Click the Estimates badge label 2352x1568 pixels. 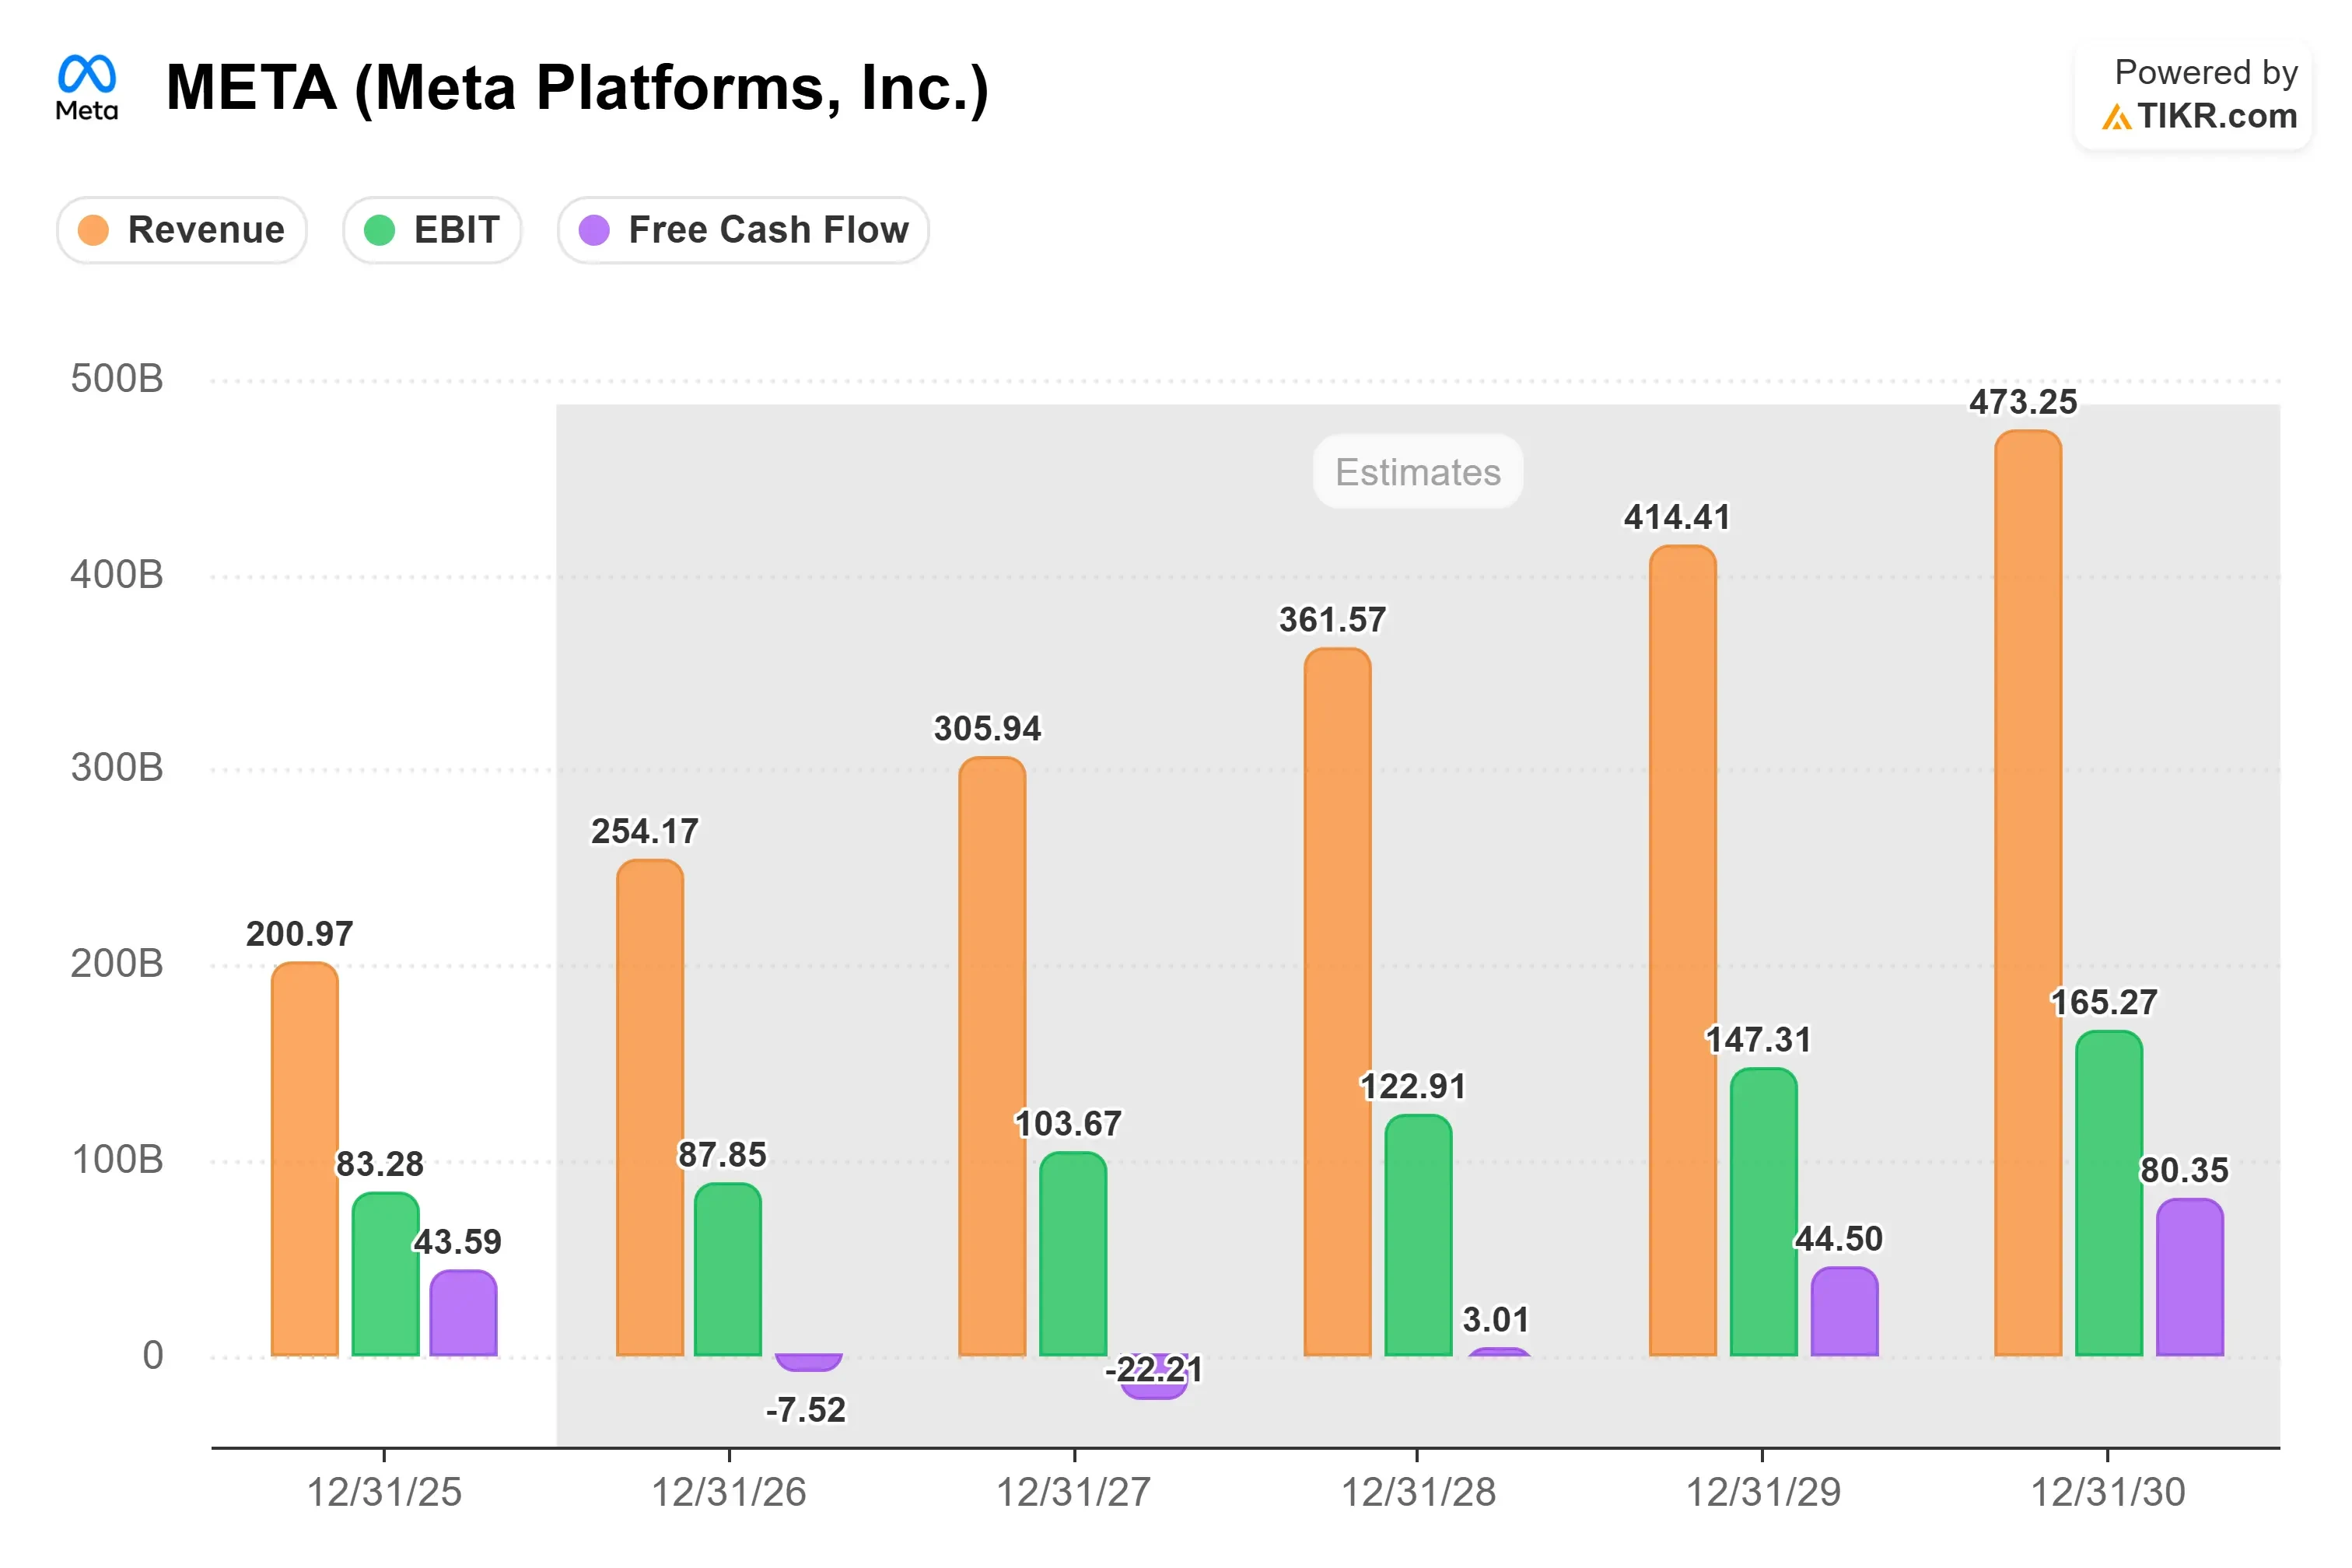click(x=1418, y=471)
